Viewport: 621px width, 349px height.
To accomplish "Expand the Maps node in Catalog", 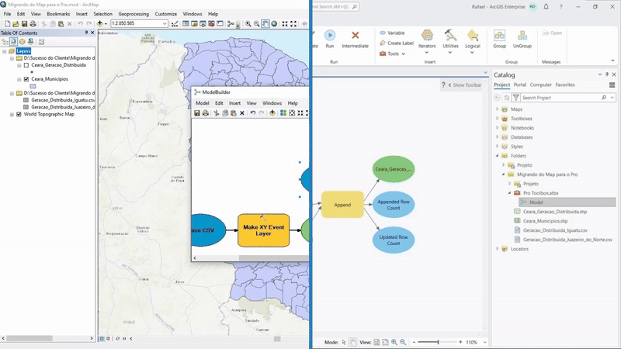I will 498,109.
